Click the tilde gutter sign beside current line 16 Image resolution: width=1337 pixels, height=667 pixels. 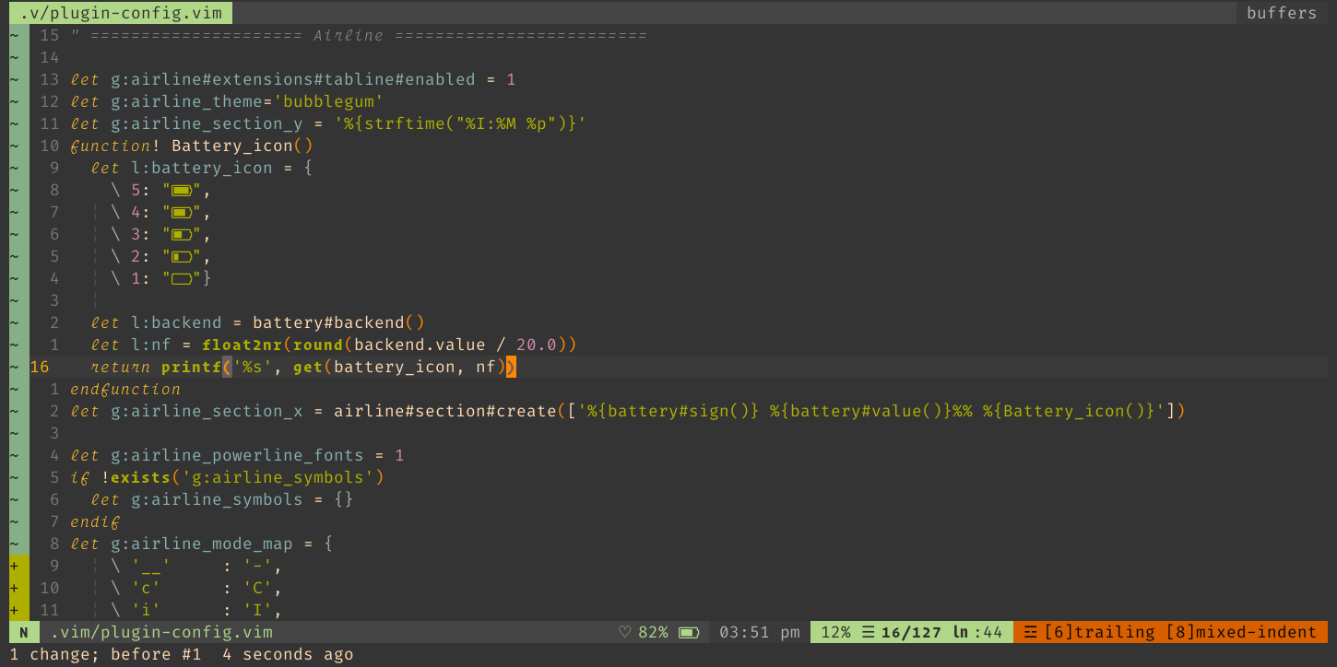(15, 367)
